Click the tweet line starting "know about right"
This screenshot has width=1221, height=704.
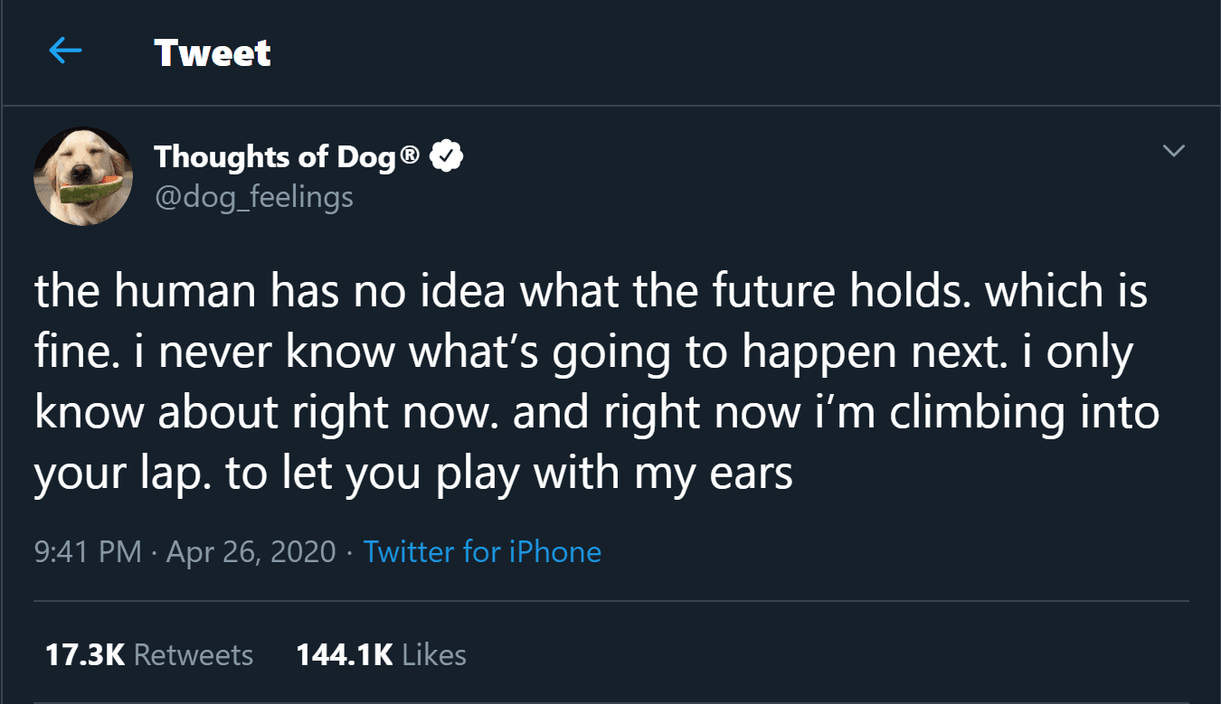pos(597,413)
